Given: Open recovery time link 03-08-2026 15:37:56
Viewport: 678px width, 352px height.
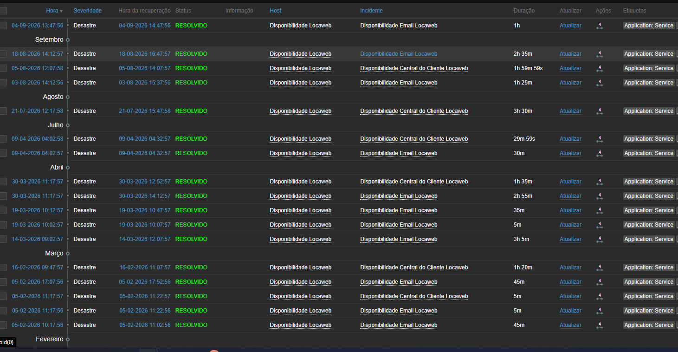Looking at the screenshot, I should (145, 83).
